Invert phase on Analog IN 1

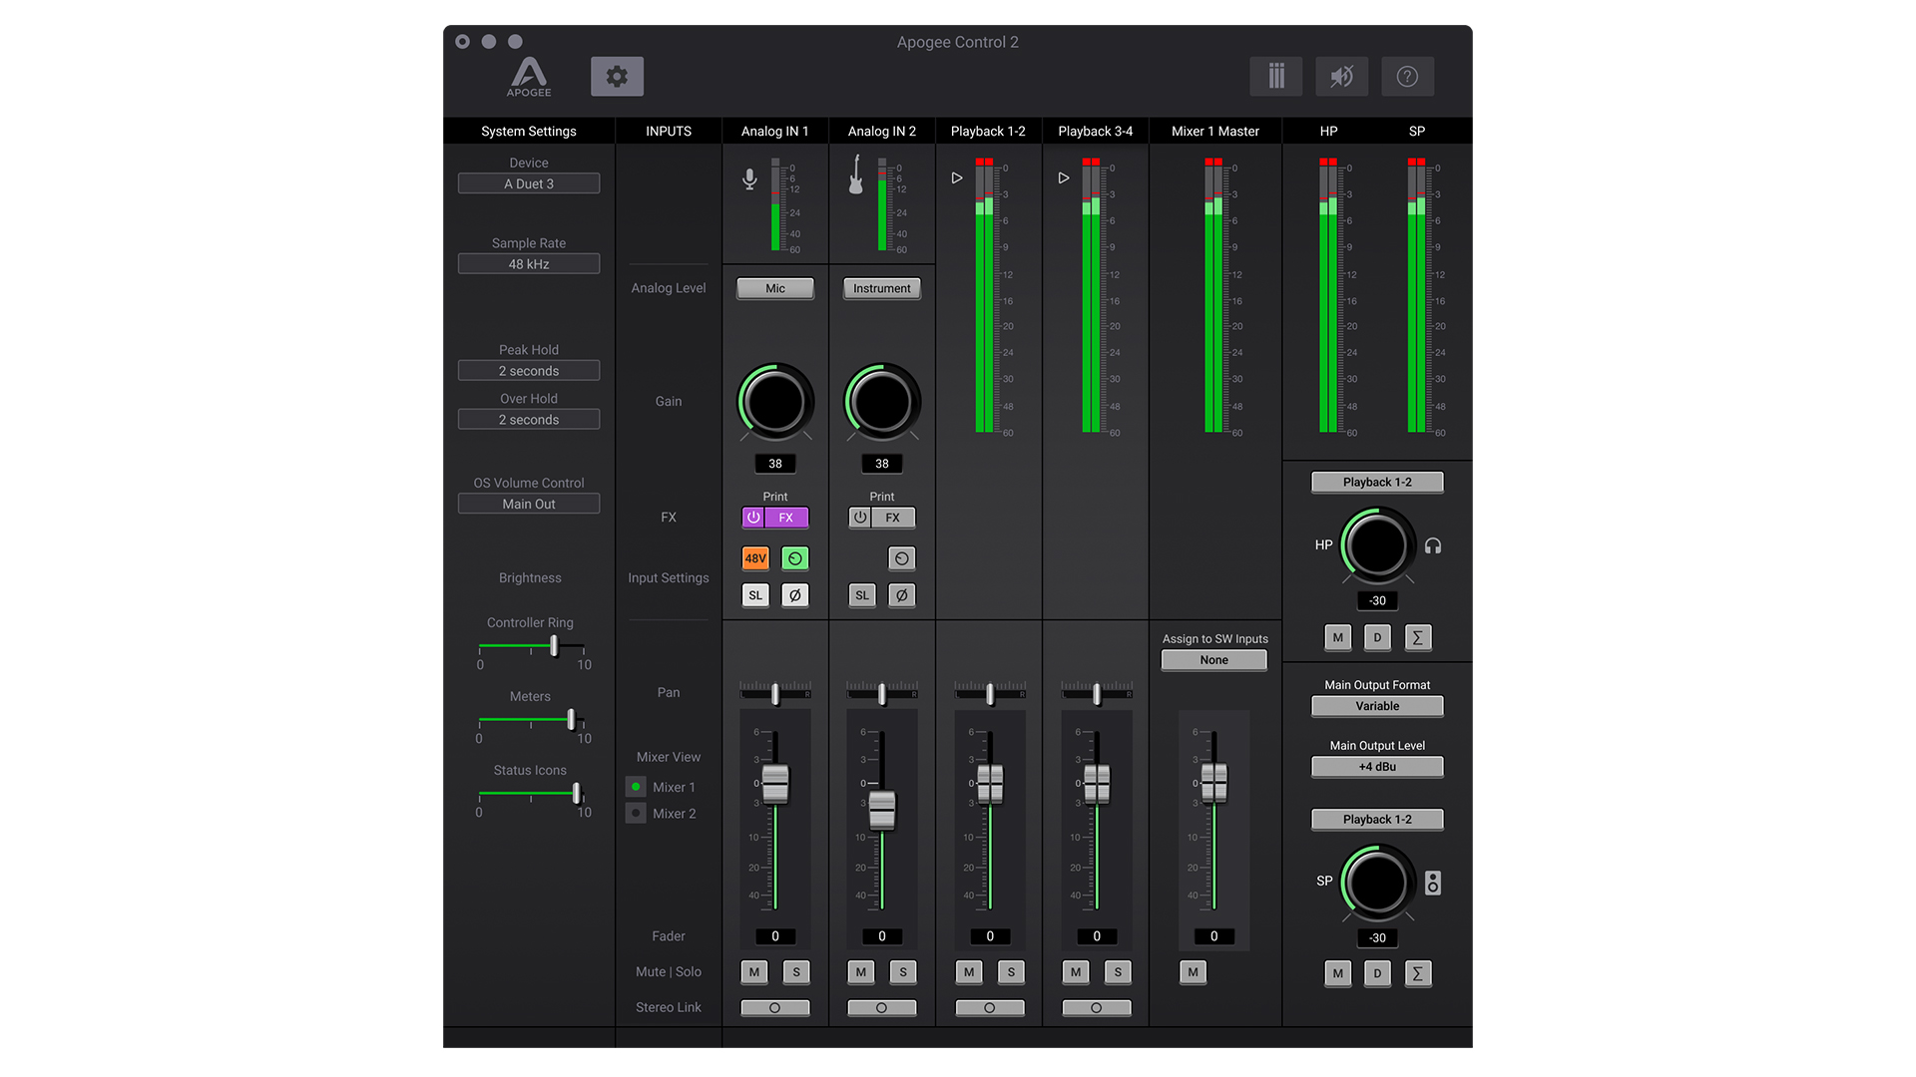tap(795, 595)
